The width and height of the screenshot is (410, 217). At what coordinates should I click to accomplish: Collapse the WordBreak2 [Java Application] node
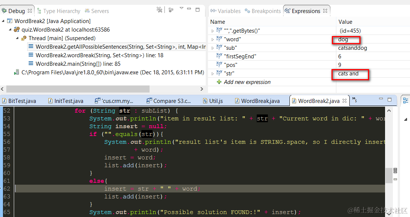pos(3,21)
